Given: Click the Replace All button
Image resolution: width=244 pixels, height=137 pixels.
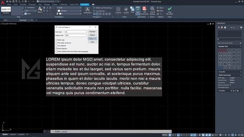Looking at the screenshot, I should point(92,38).
